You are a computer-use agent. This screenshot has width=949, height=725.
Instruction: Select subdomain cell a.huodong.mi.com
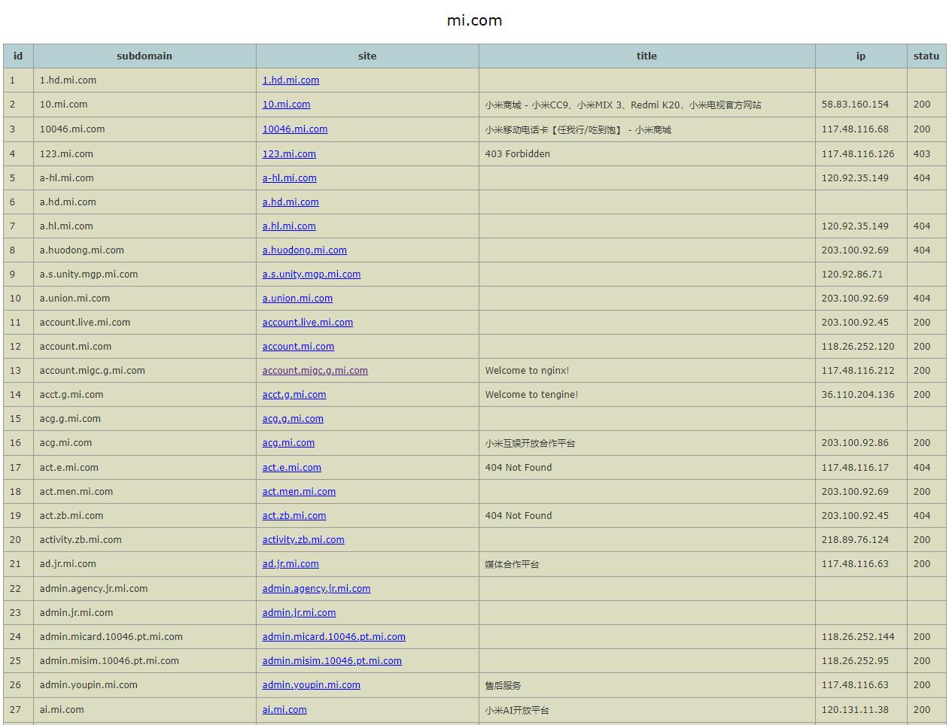(144, 250)
